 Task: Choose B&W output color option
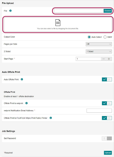(105, 37)
